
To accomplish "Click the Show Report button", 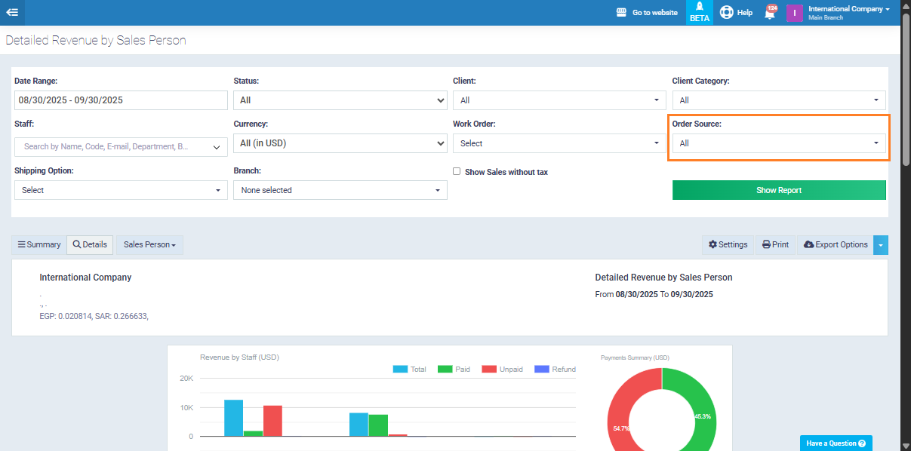I will (x=778, y=190).
